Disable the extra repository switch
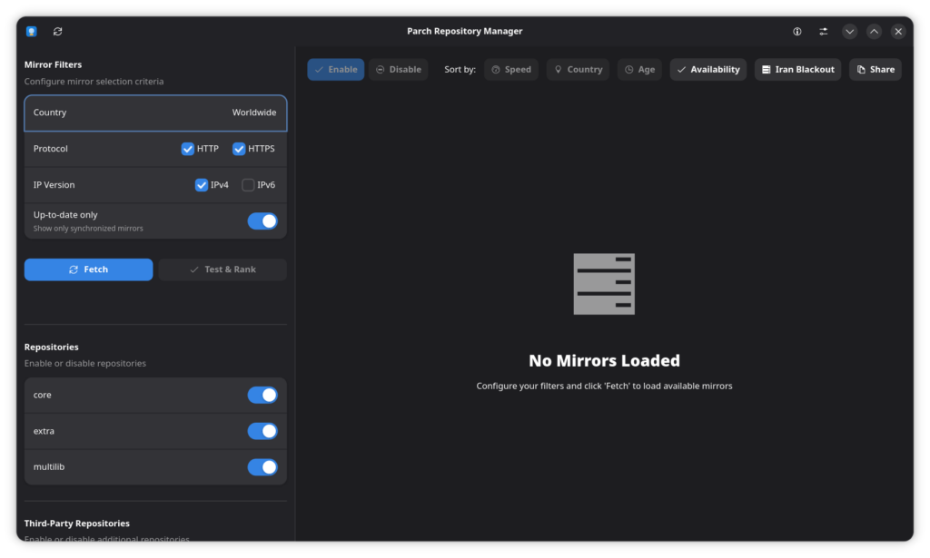This screenshot has width=930, height=558. click(262, 431)
